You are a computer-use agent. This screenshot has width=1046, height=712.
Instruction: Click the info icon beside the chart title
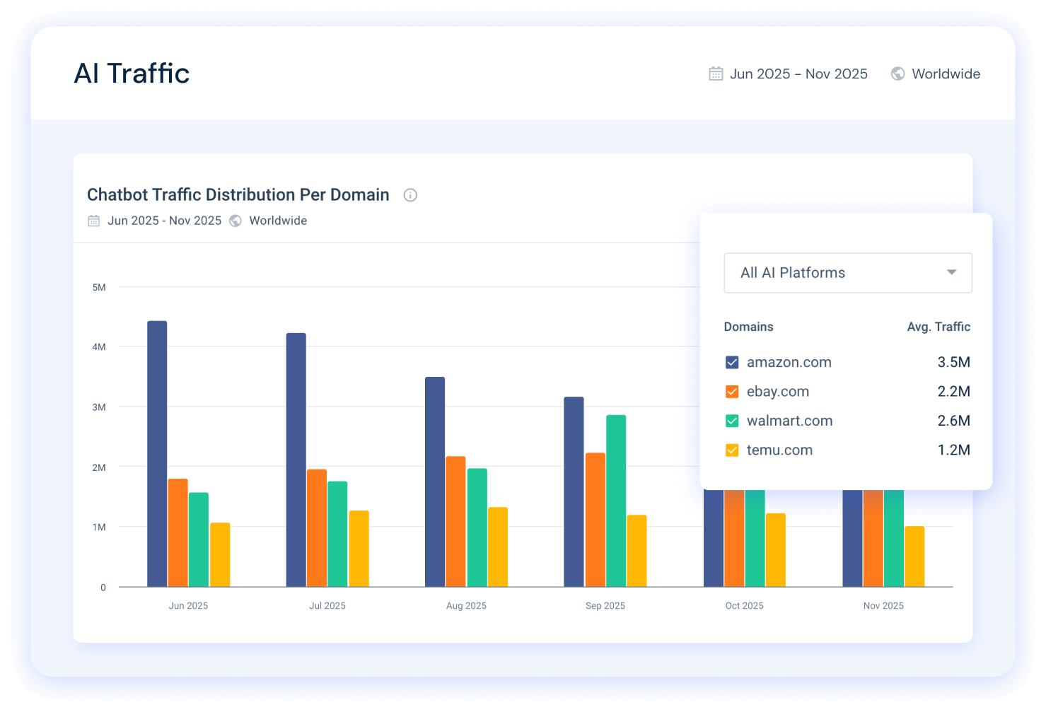click(x=410, y=195)
